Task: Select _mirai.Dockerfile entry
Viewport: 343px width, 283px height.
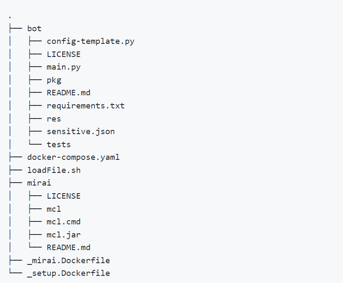Action: [68, 260]
